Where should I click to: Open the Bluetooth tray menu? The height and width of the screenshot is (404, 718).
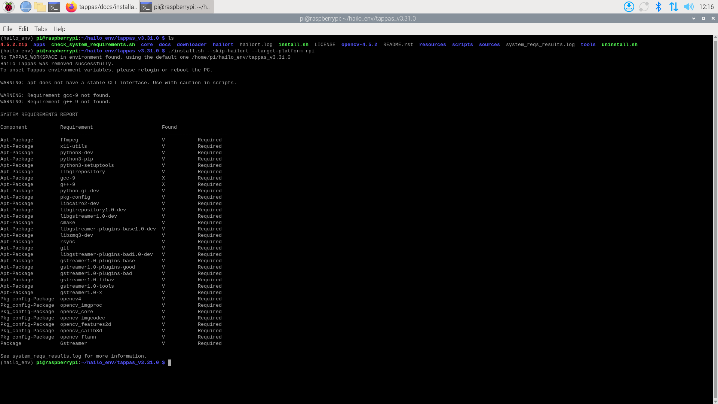(x=659, y=7)
